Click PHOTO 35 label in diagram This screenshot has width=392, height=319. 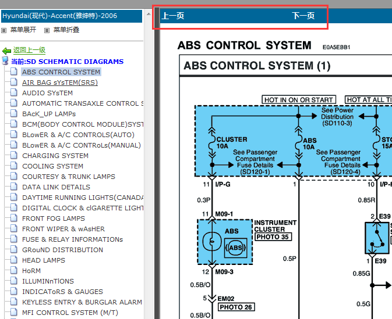273,236
